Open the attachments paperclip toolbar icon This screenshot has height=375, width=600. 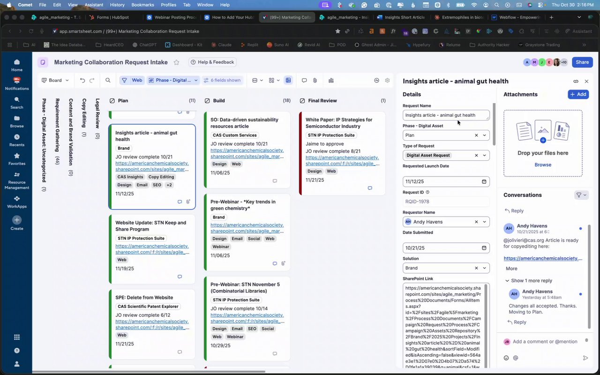(x=315, y=80)
